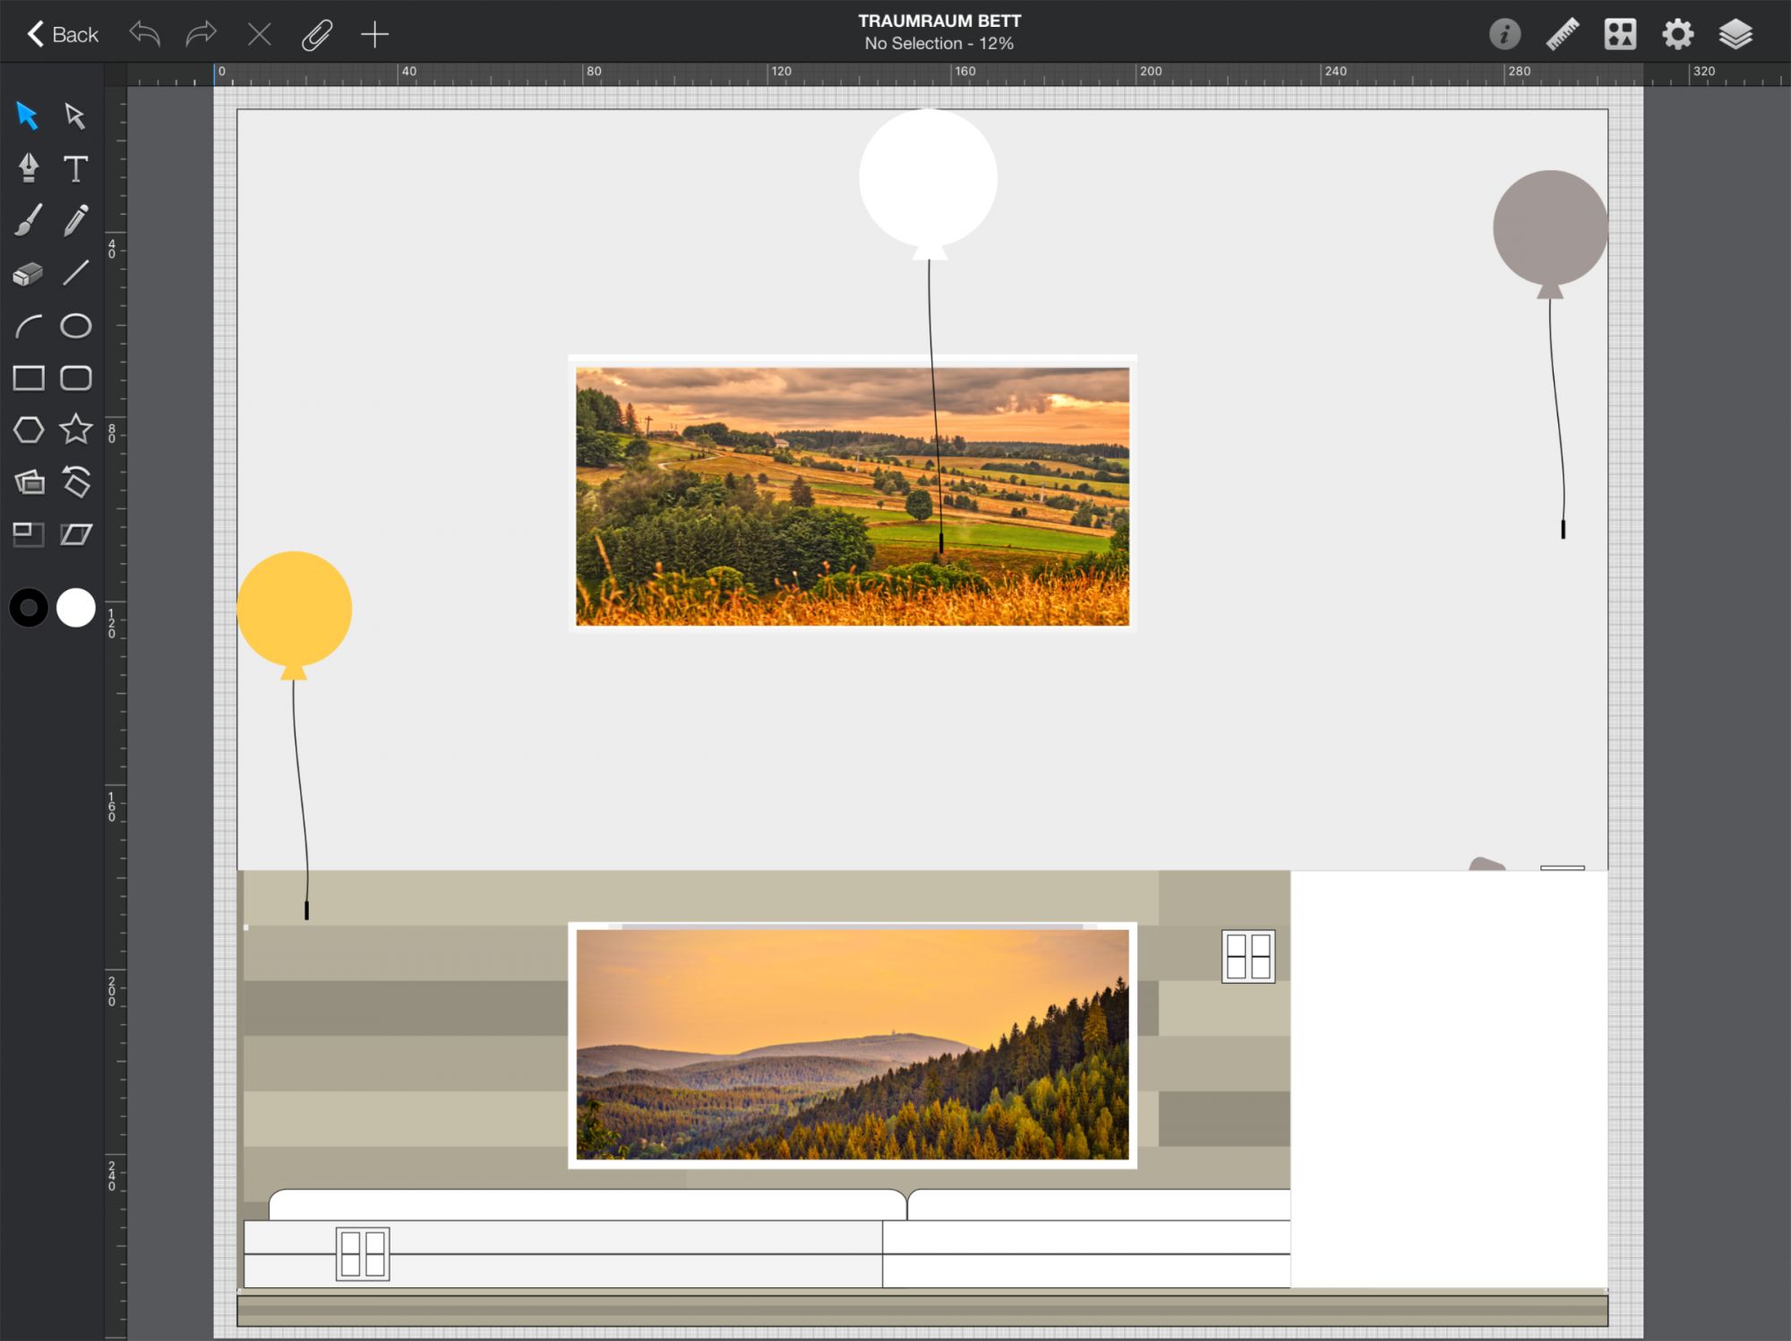1791x1341 pixels.
Task: Select the Rounded Rectangle tool
Action: pos(75,378)
